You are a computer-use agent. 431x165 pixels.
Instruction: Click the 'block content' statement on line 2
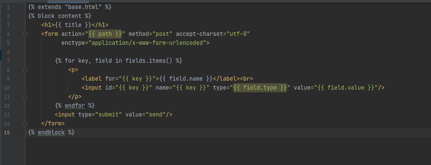[x=59, y=16]
